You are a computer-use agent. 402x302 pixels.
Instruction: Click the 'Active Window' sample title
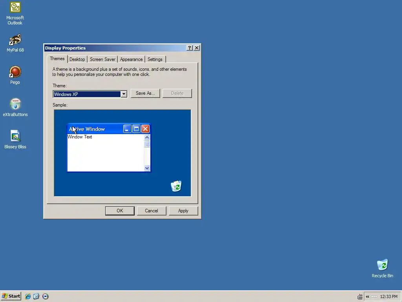click(x=87, y=129)
